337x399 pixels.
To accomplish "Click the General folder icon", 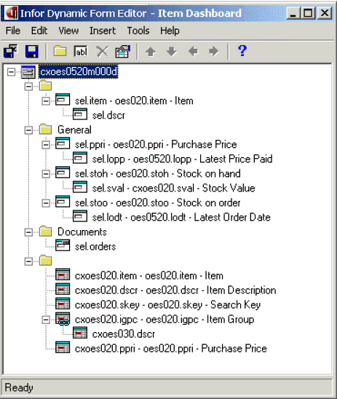I will coord(46,130).
